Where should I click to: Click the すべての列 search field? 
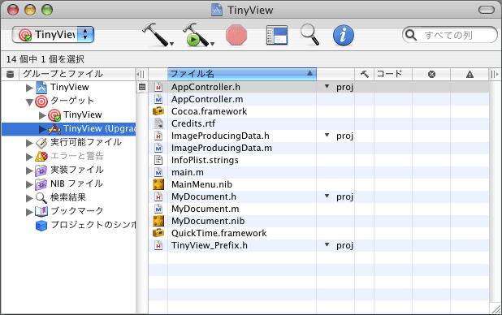pyautogui.click(x=450, y=35)
